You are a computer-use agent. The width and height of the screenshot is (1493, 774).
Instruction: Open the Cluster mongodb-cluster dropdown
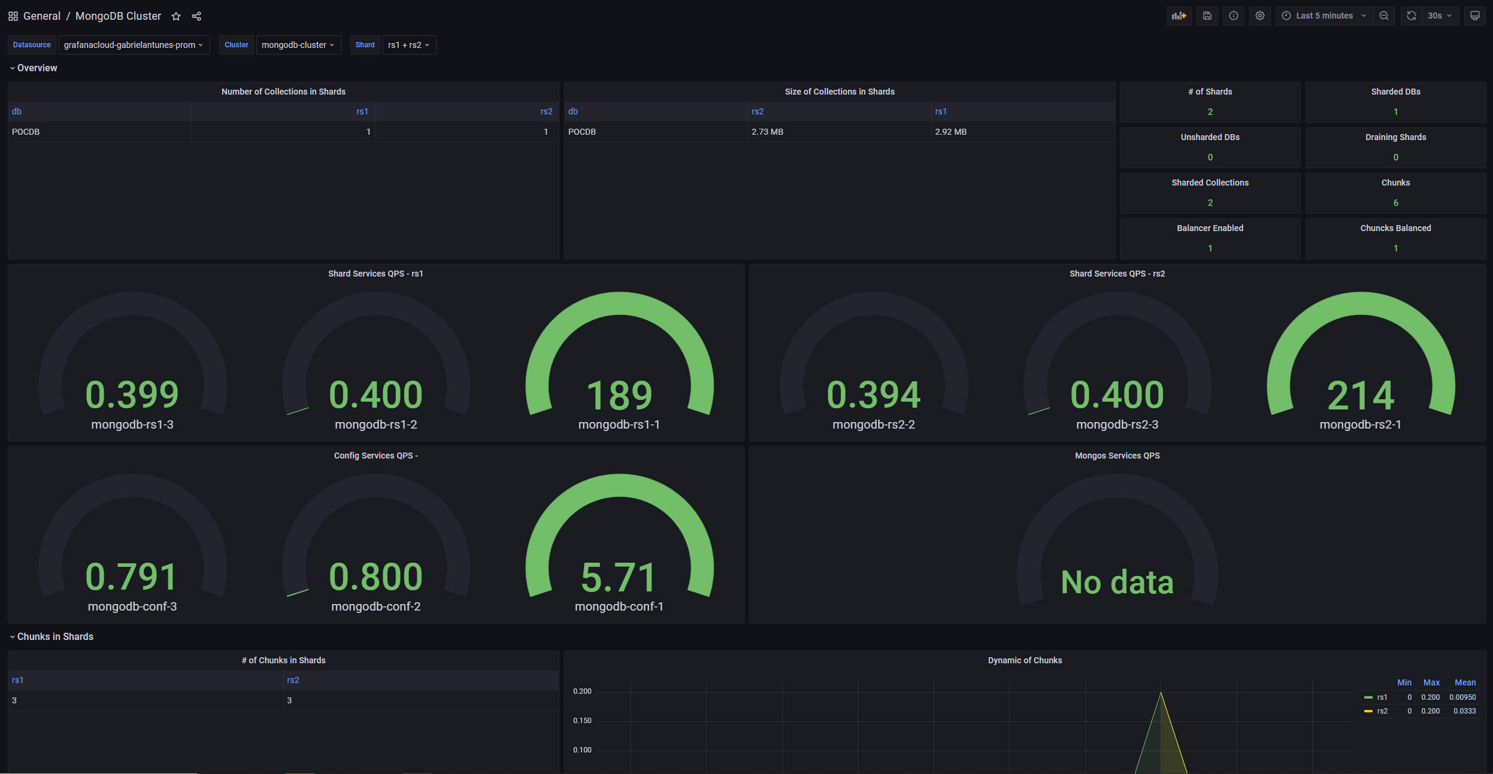click(x=298, y=45)
